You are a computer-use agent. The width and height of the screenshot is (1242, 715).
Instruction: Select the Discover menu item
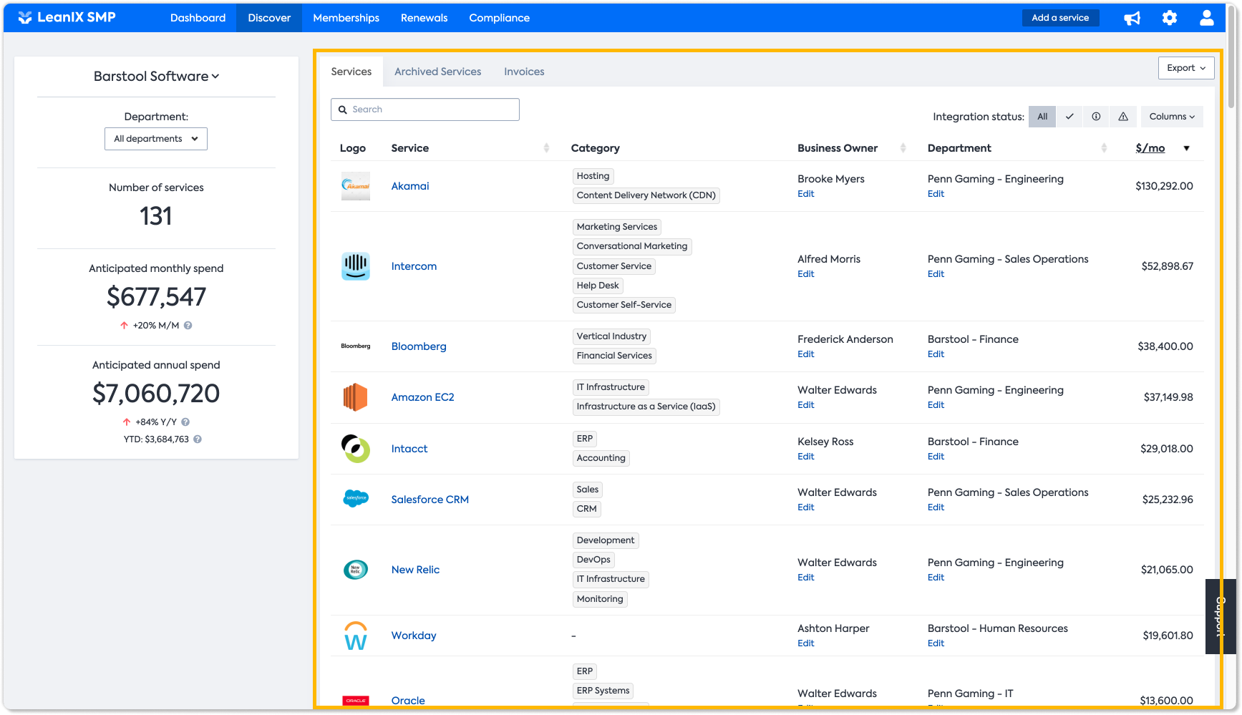click(x=269, y=18)
